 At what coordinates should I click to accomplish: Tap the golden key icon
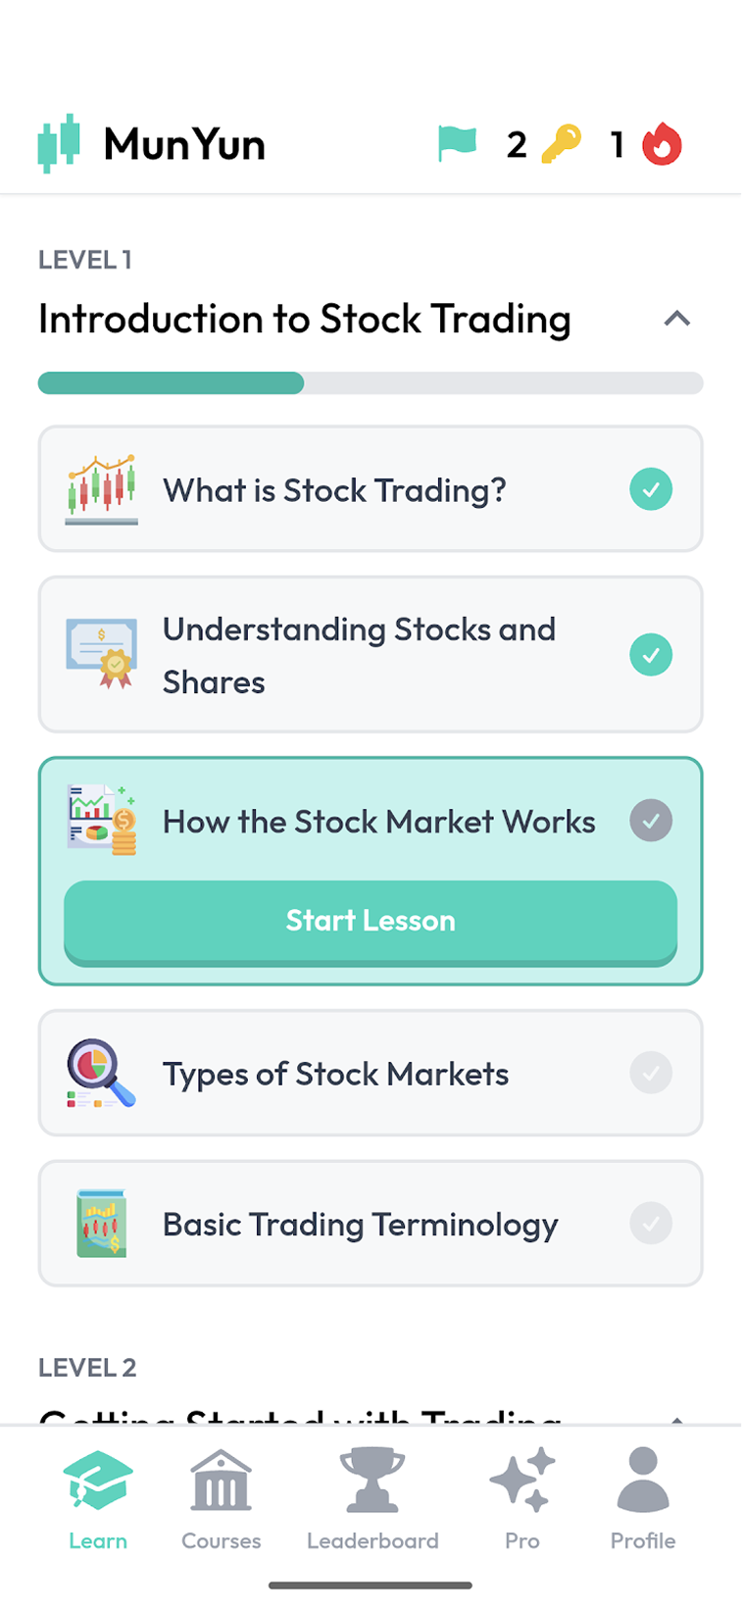pos(561,144)
